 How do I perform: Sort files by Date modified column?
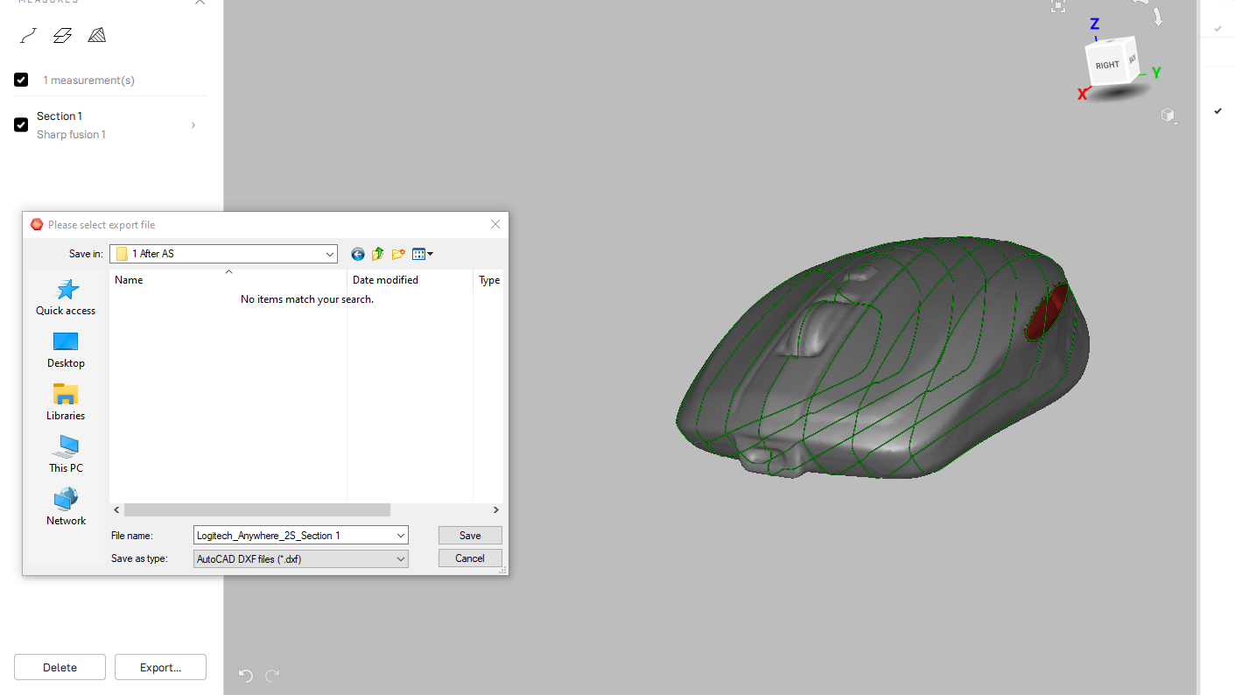pos(410,280)
